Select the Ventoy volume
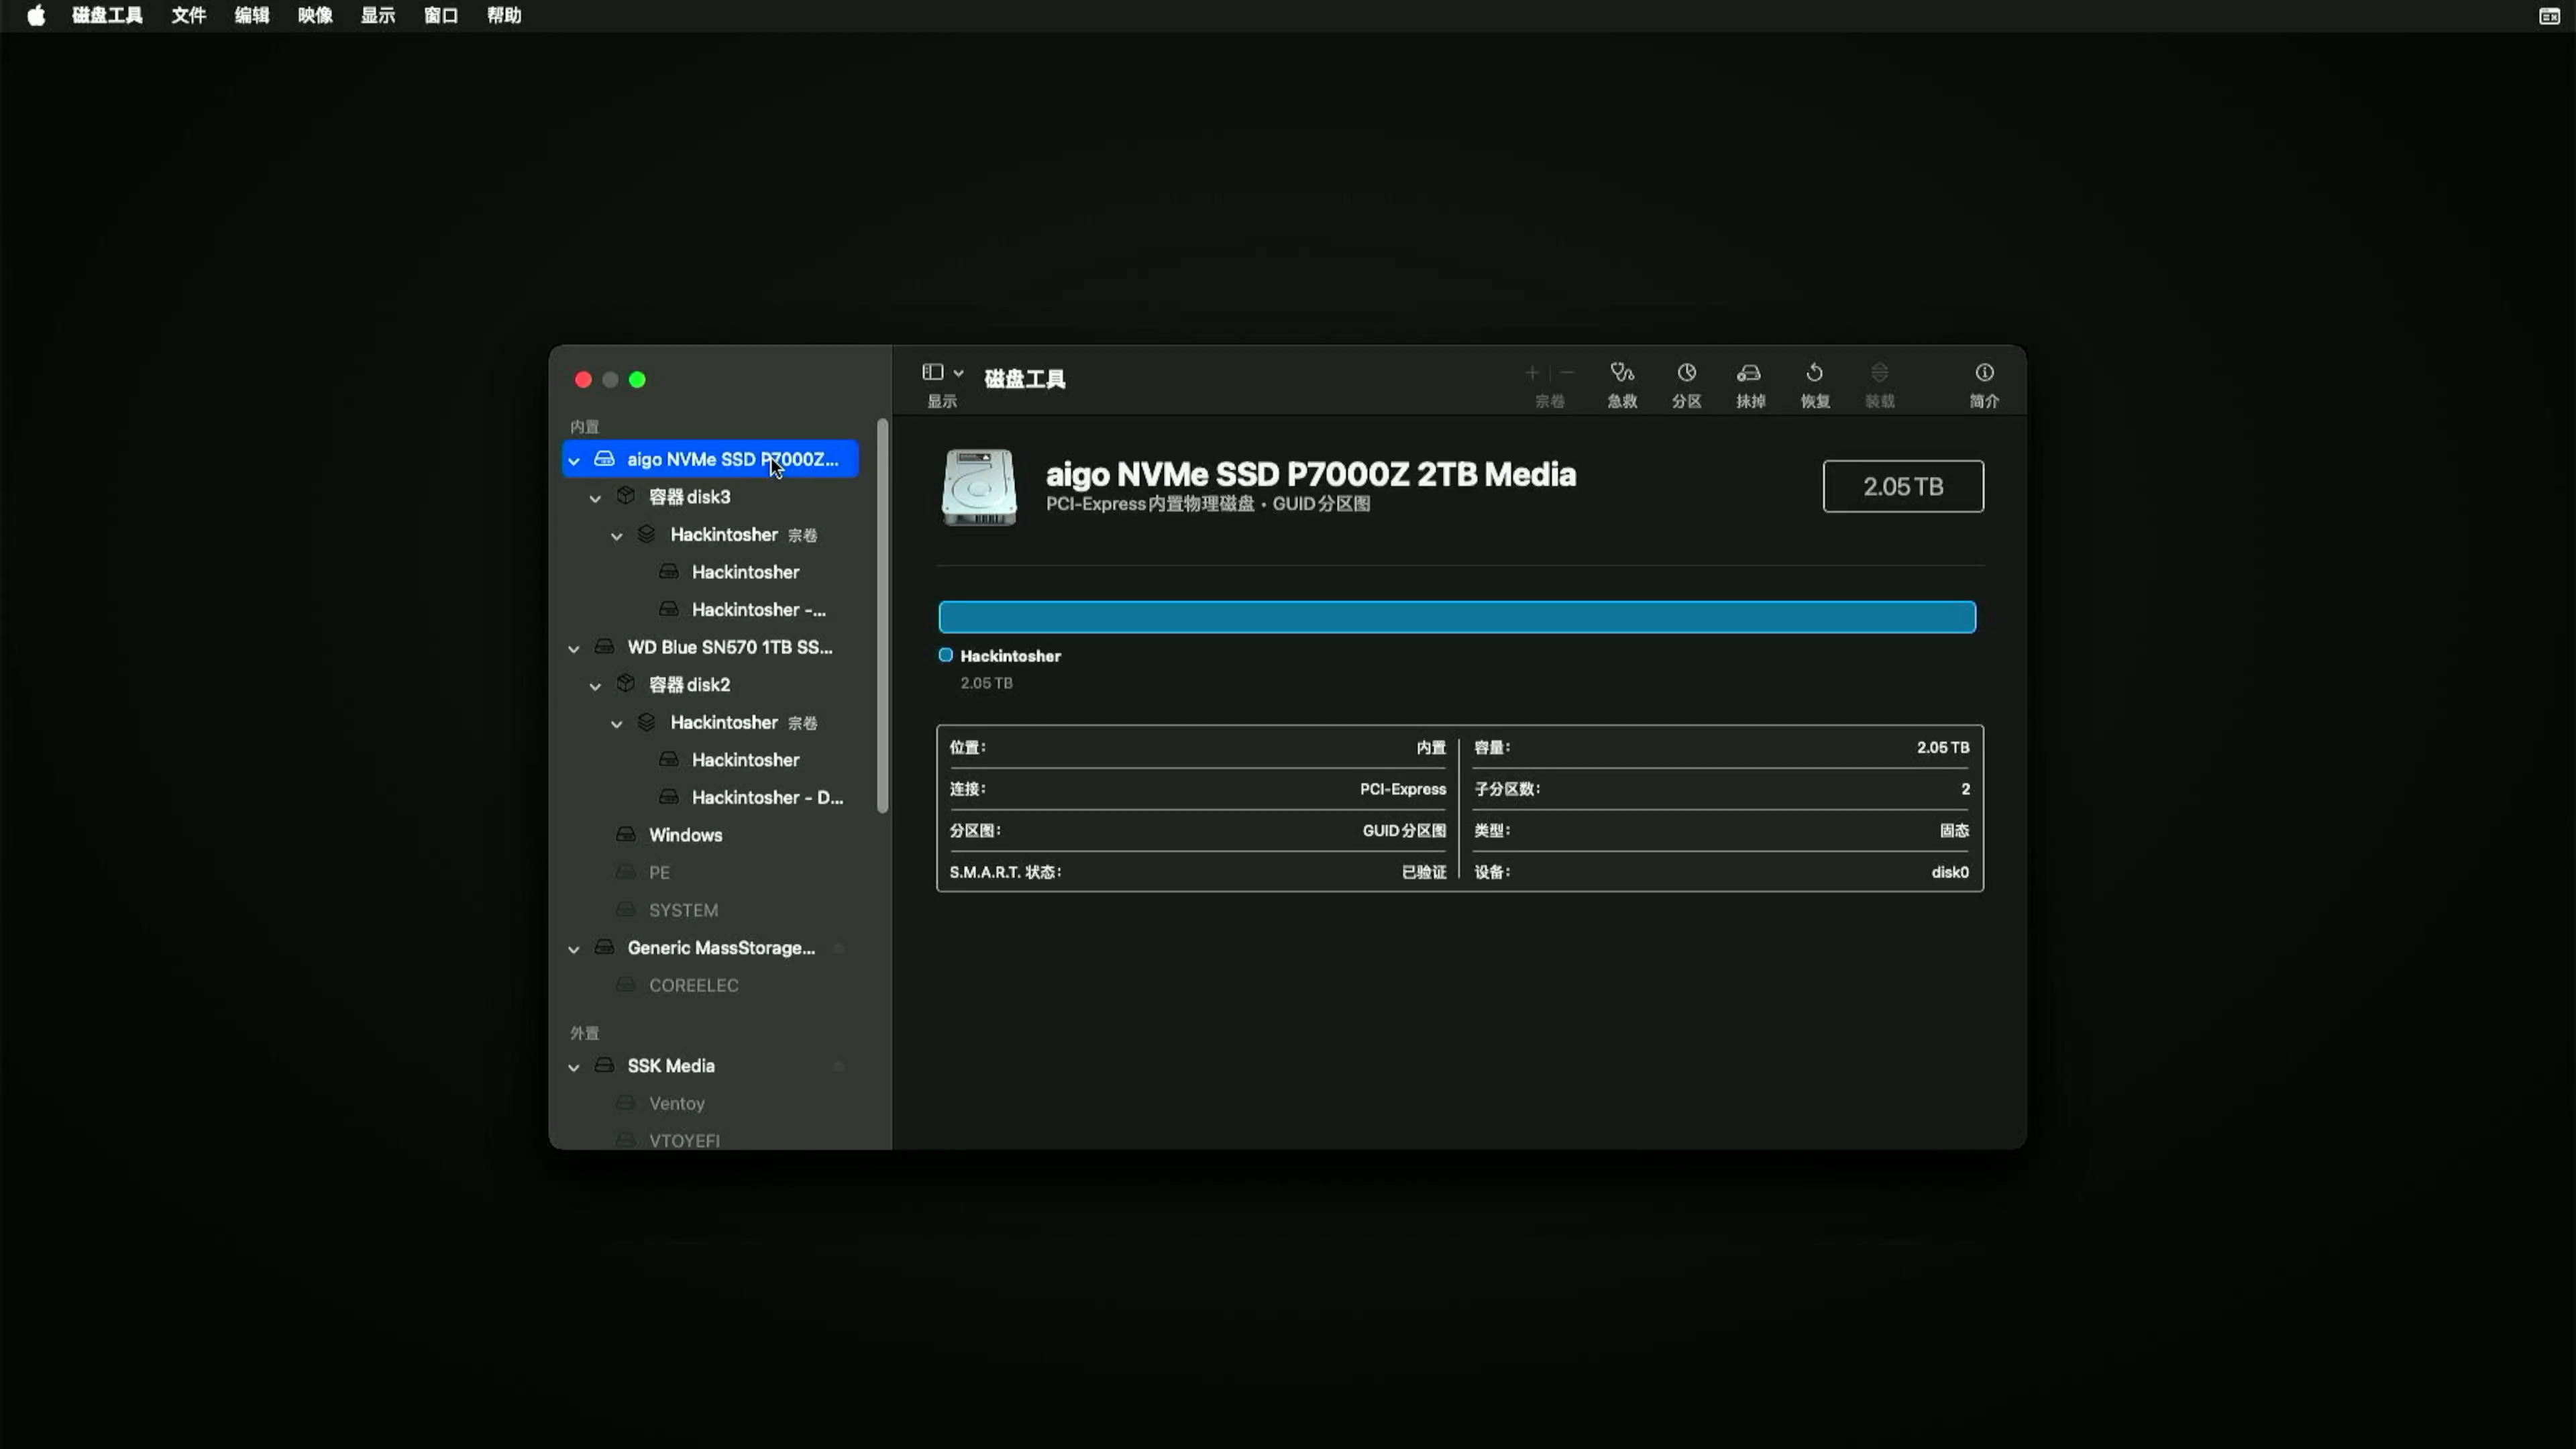Image resolution: width=2576 pixels, height=1449 pixels. [710, 1103]
